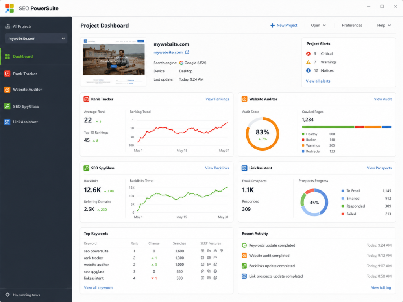The image size is (403, 302).
Task: Open Preferences from the top bar
Action: pos(352,25)
